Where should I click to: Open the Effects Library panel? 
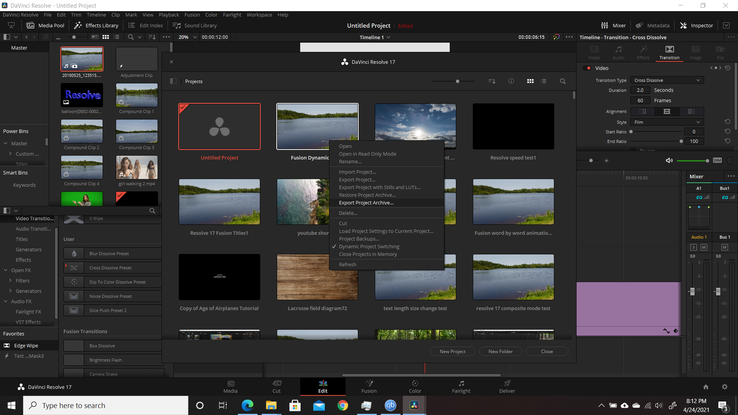pyautogui.click(x=96, y=25)
